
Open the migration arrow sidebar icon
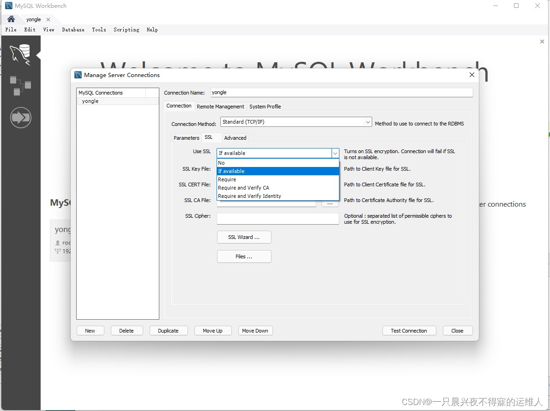(21, 117)
